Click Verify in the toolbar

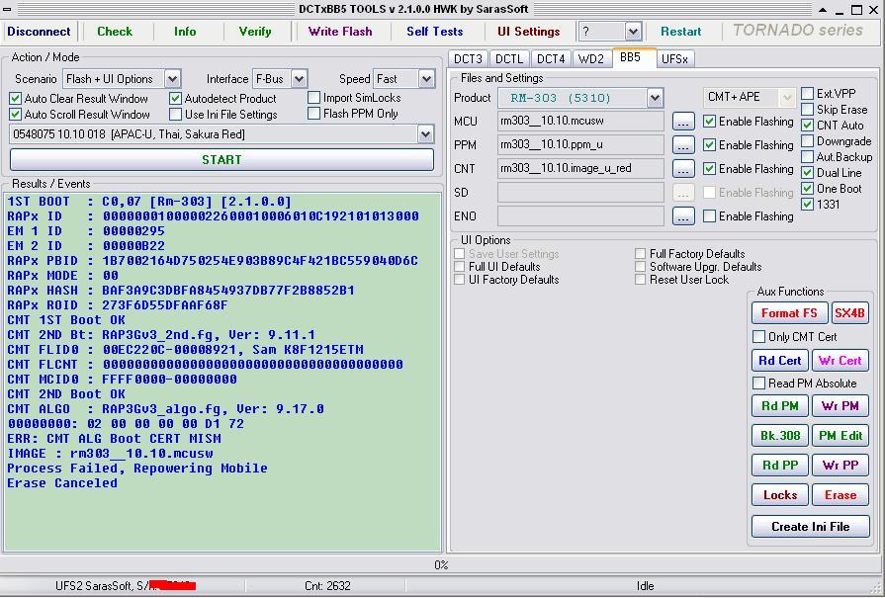[x=254, y=31]
